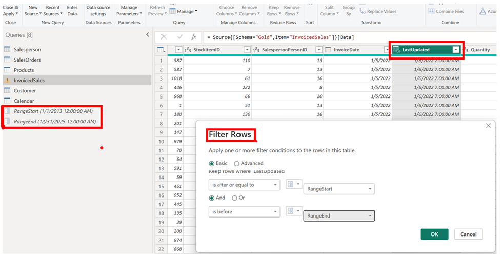Select the Calendar query
The width and height of the screenshot is (500, 256).
tap(24, 101)
